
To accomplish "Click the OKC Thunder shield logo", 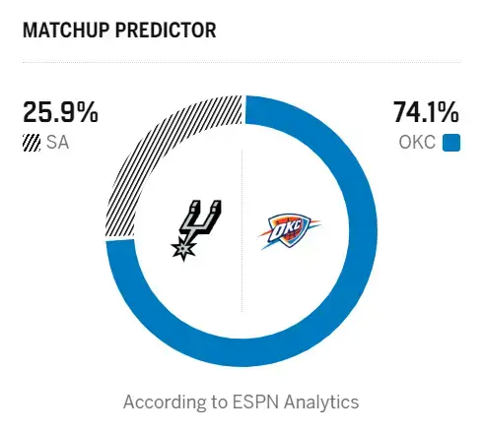I will click(289, 230).
